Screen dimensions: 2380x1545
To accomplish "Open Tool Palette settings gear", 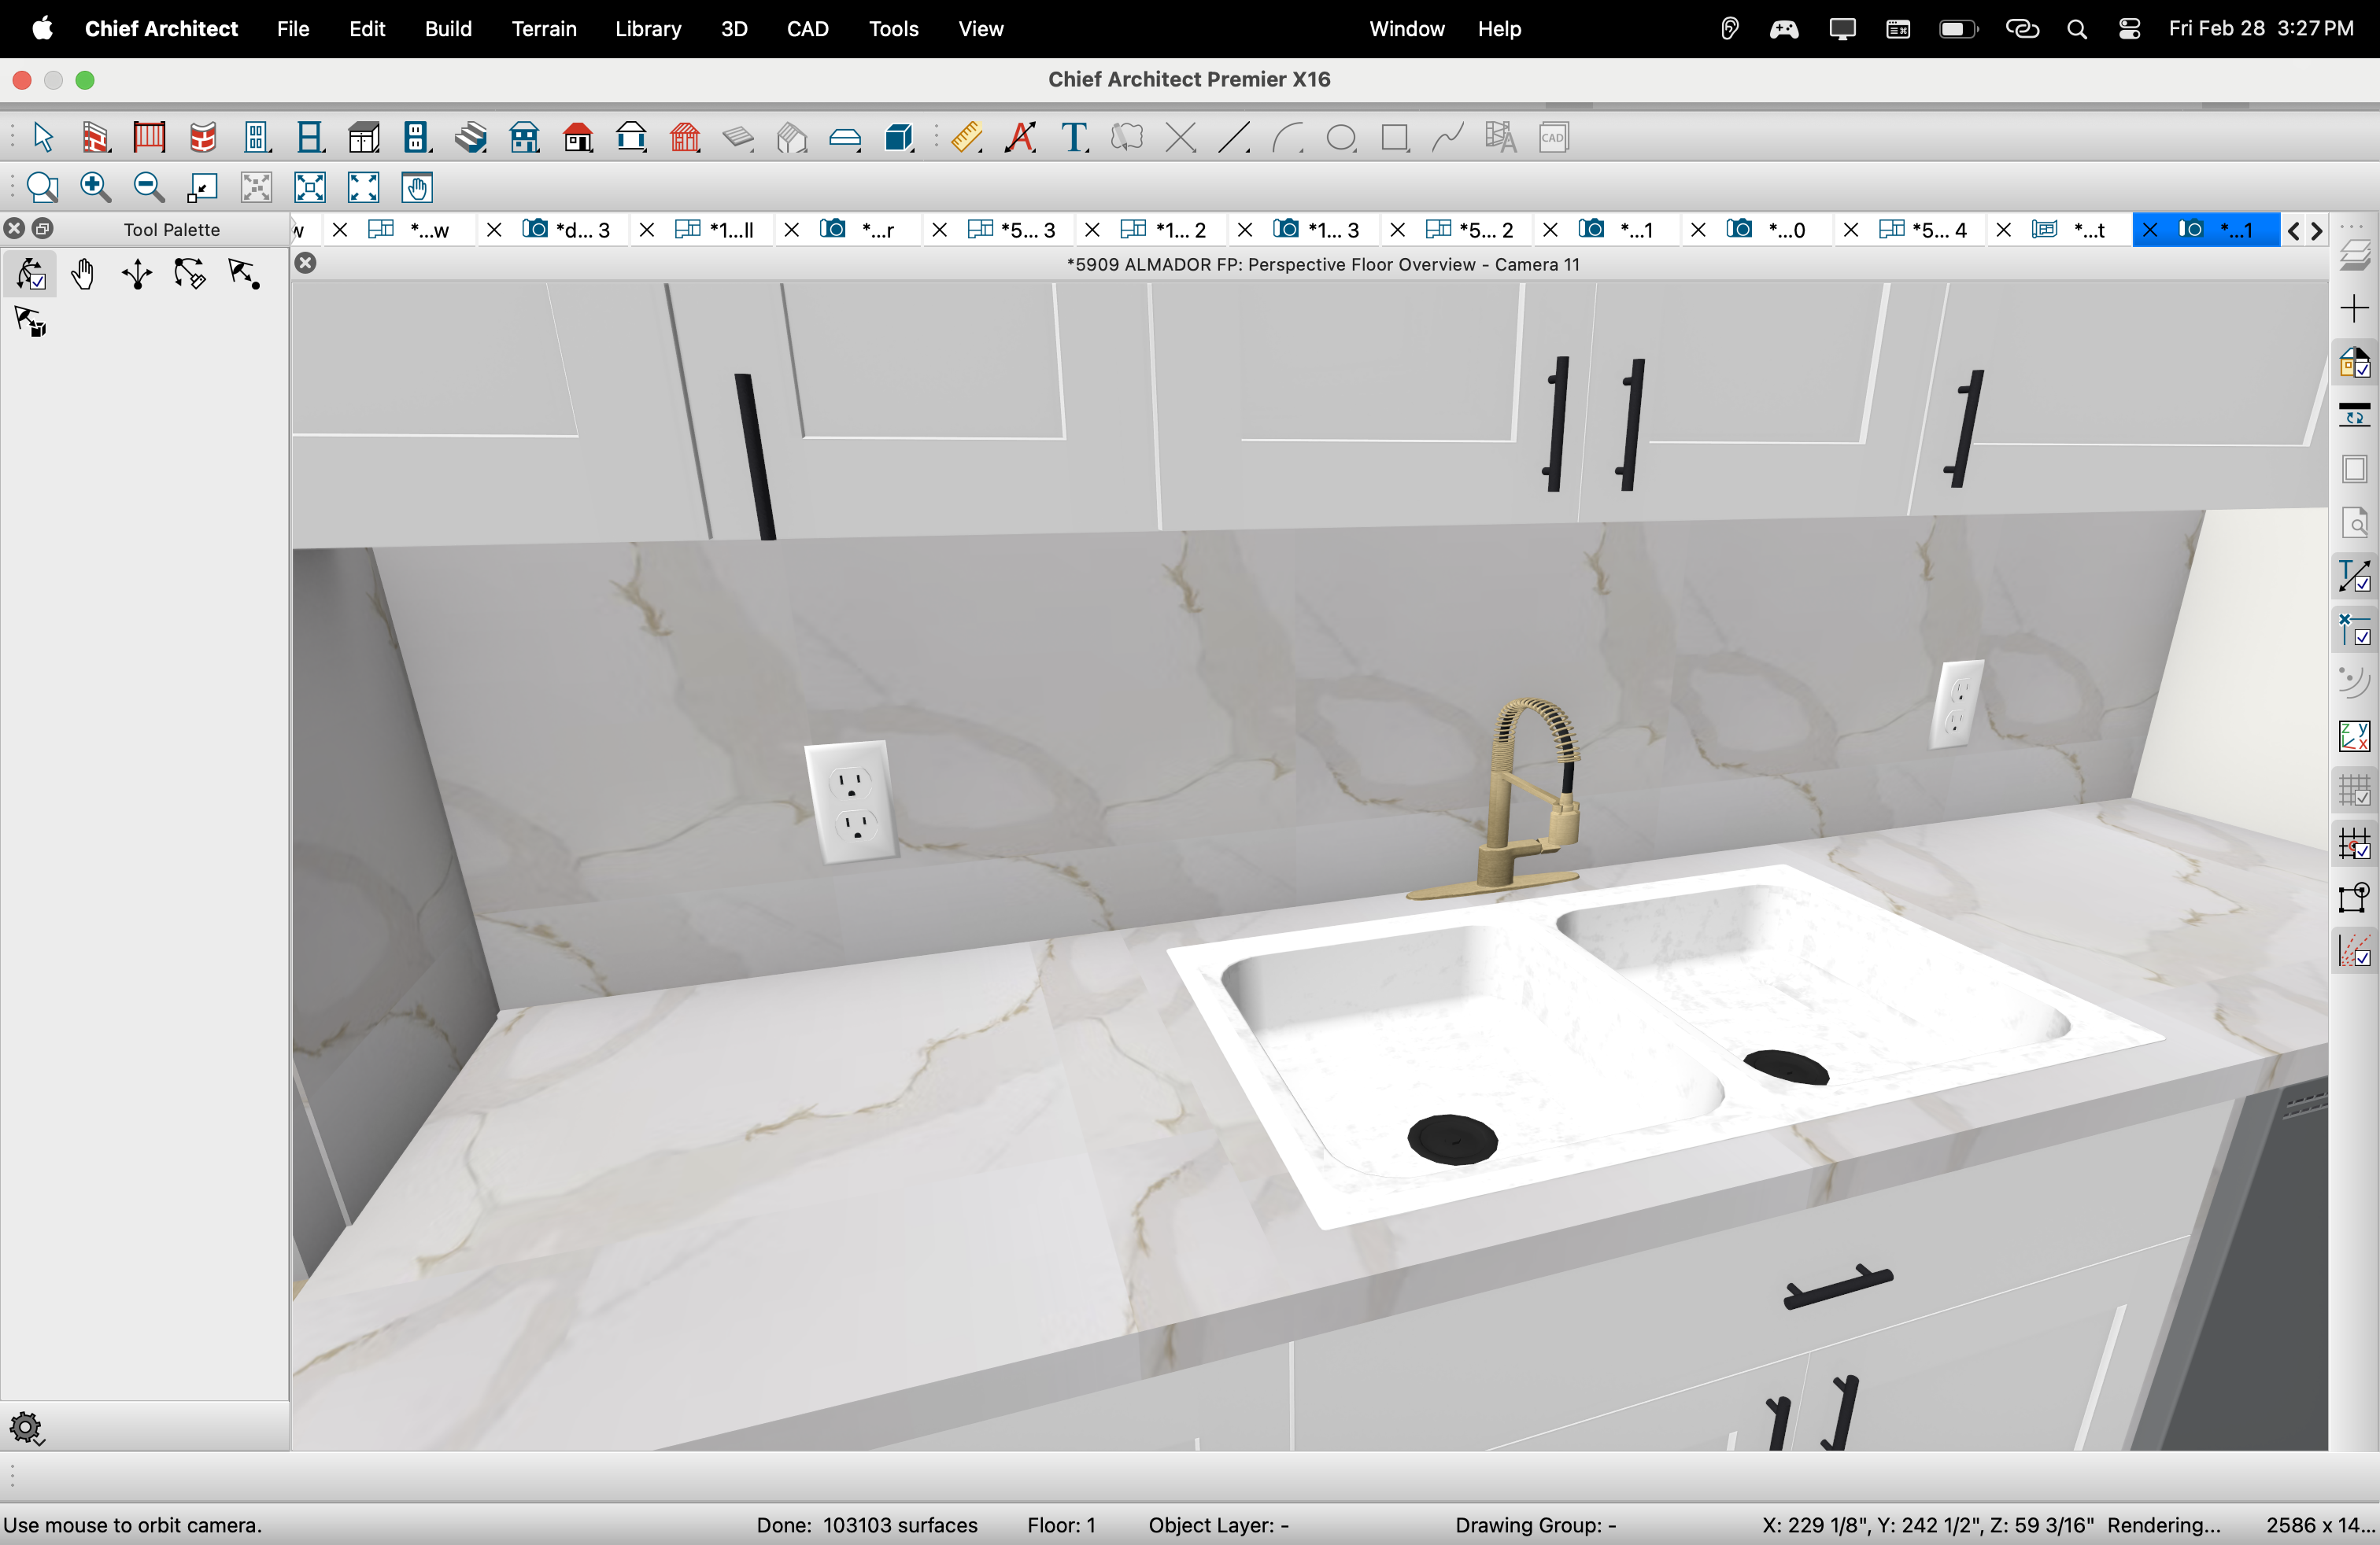I will (x=26, y=1428).
